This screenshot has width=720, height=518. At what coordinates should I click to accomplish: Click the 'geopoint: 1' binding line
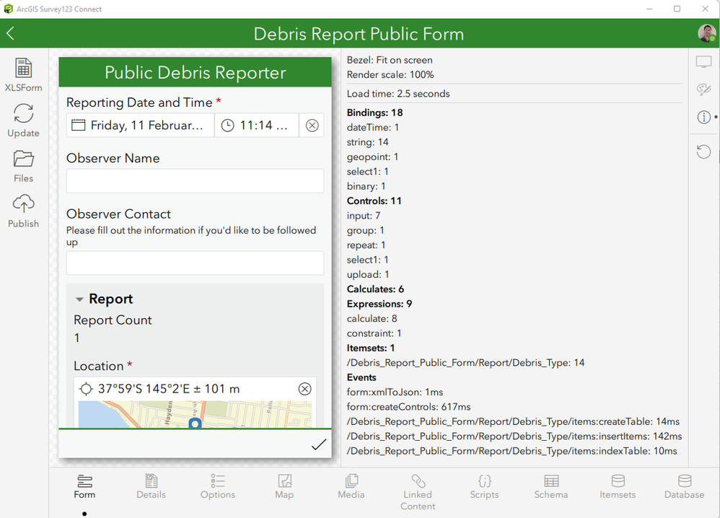(372, 157)
